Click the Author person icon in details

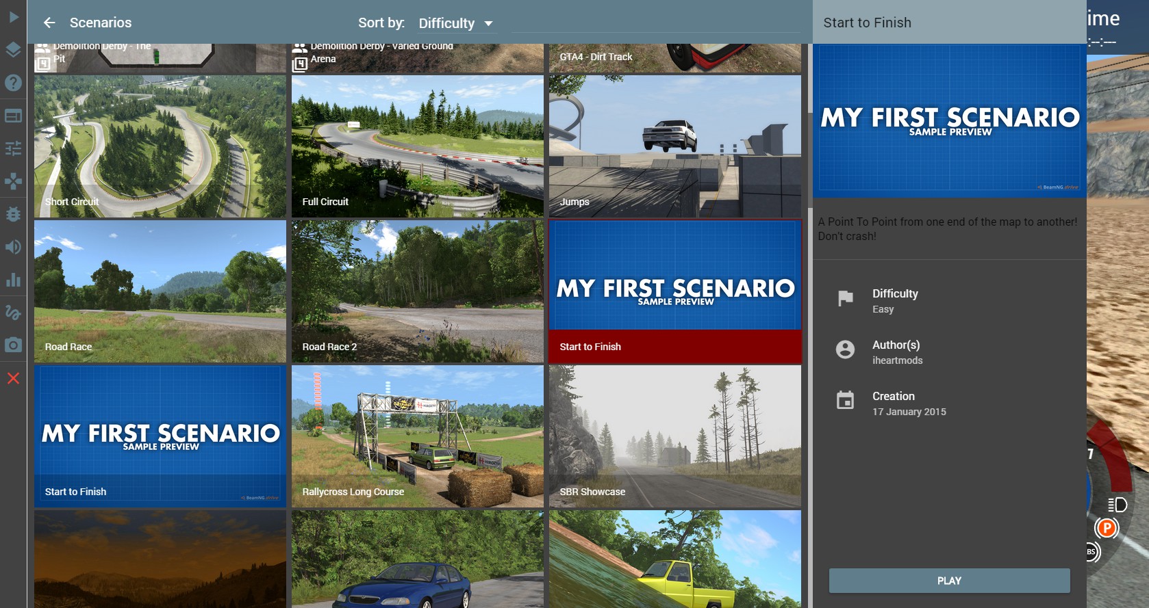tap(846, 349)
